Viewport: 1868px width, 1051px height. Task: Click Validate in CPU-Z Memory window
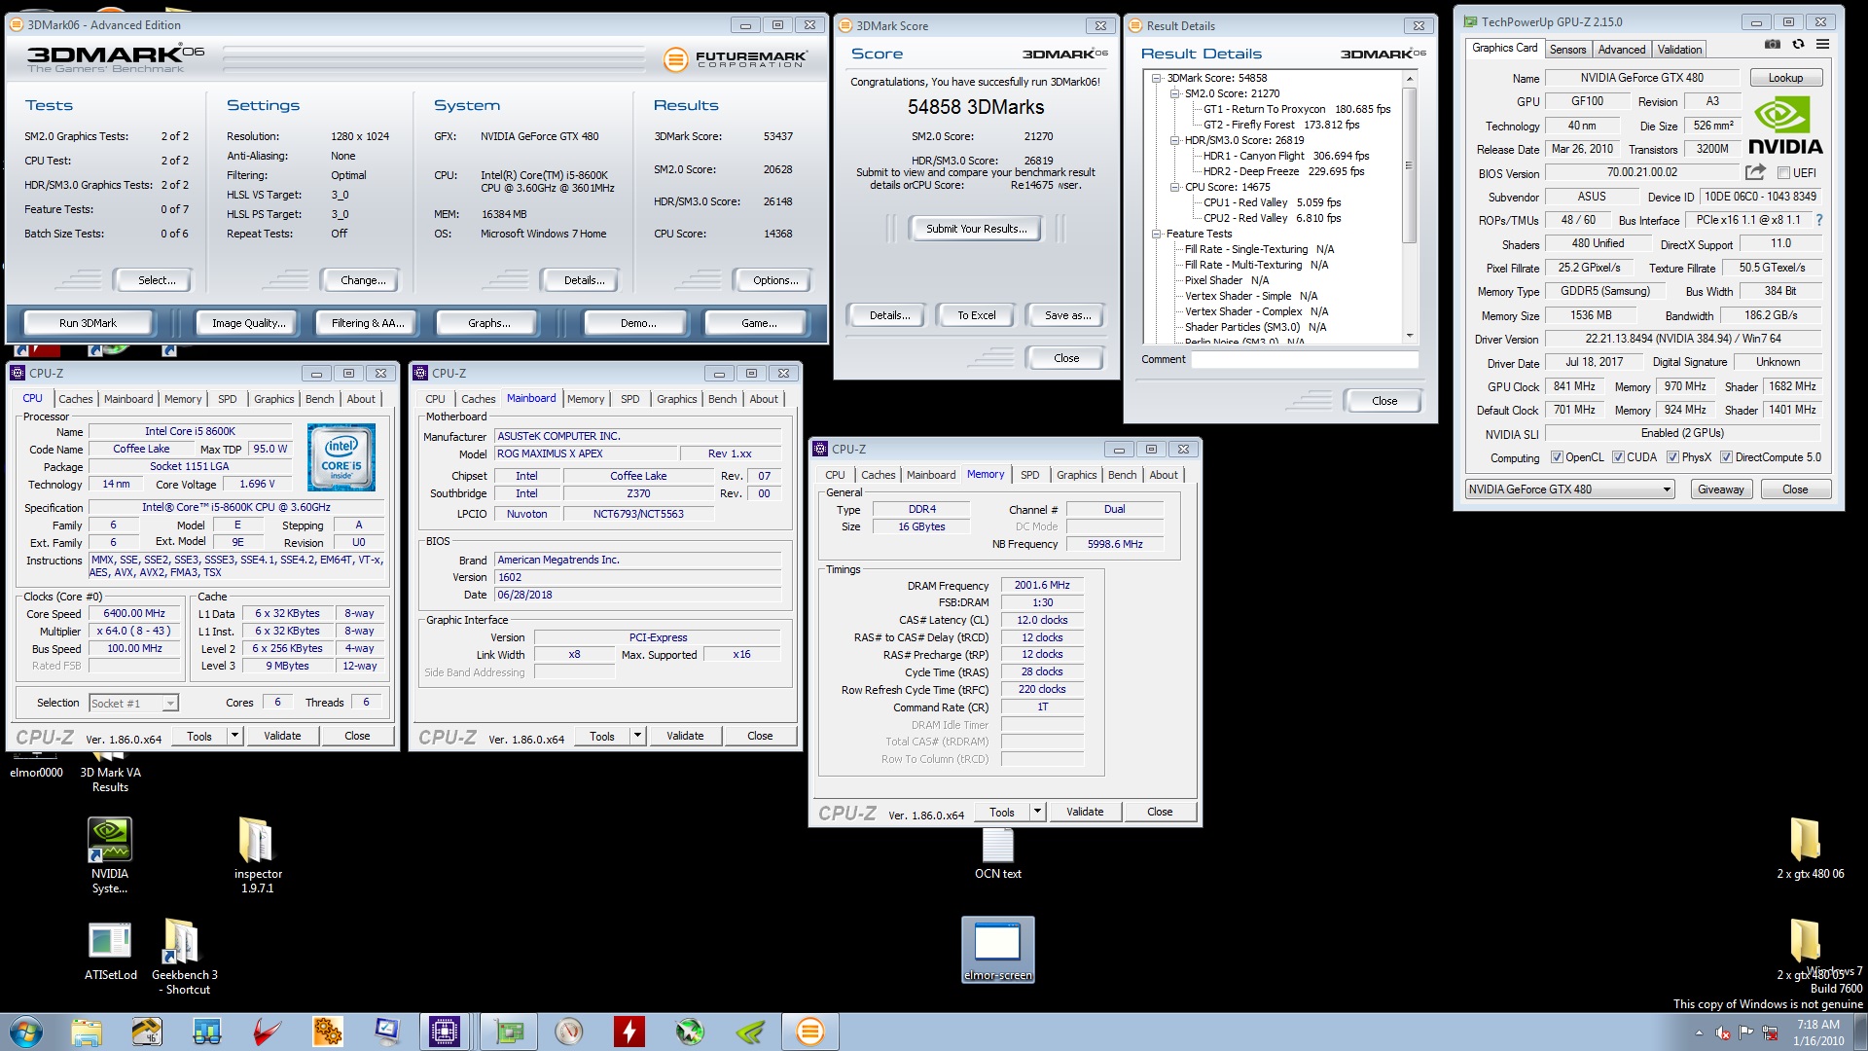coord(1085,812)
